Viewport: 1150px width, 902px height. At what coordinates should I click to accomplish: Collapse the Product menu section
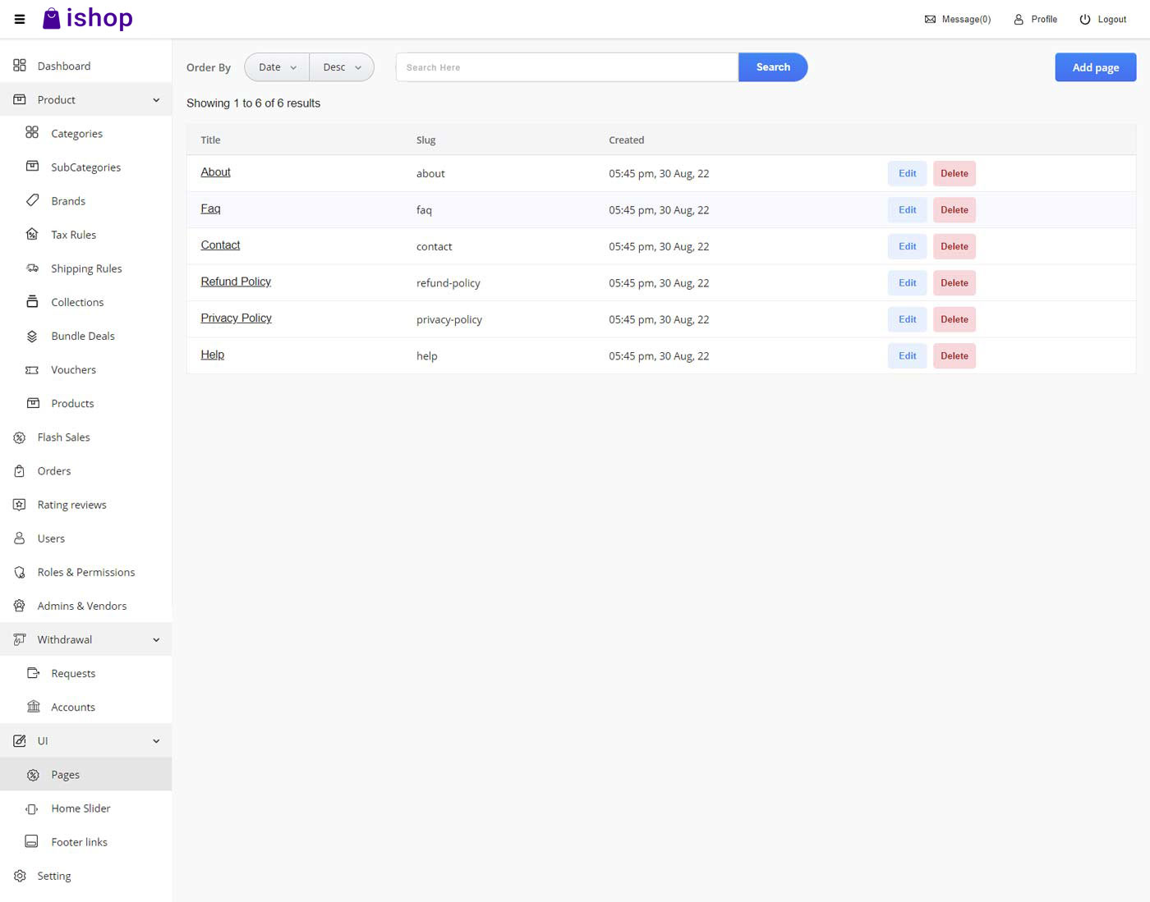[156, 100]
